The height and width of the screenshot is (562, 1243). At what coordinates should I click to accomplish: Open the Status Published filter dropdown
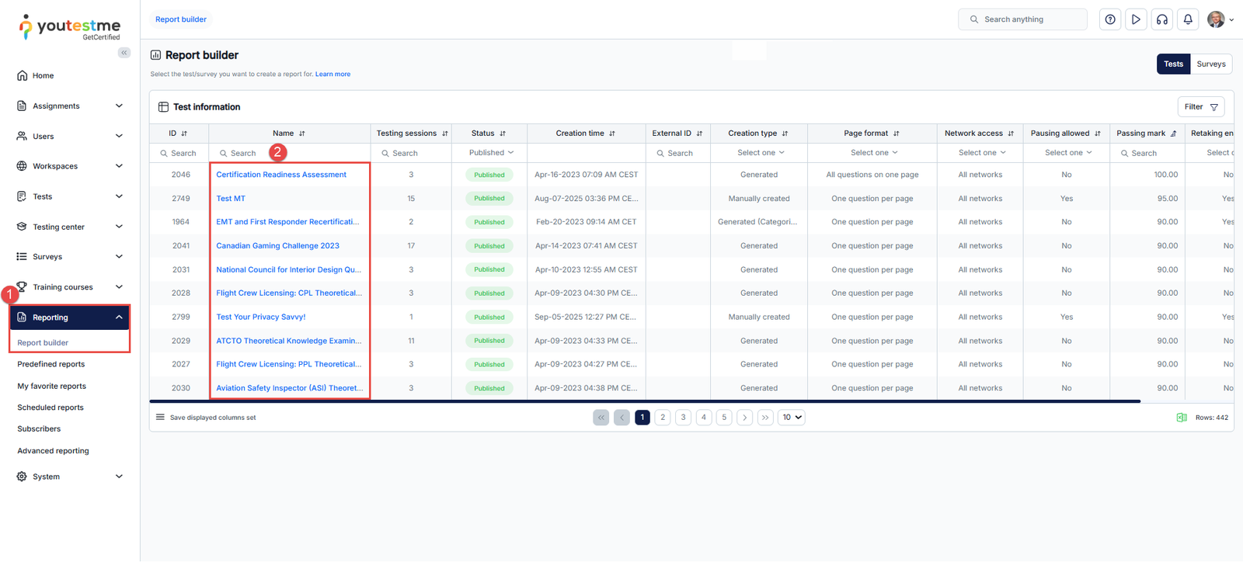tap(491, 153)
